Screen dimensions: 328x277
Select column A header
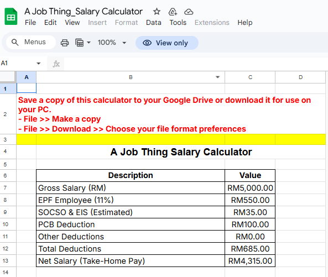click(x=27, y=77)
